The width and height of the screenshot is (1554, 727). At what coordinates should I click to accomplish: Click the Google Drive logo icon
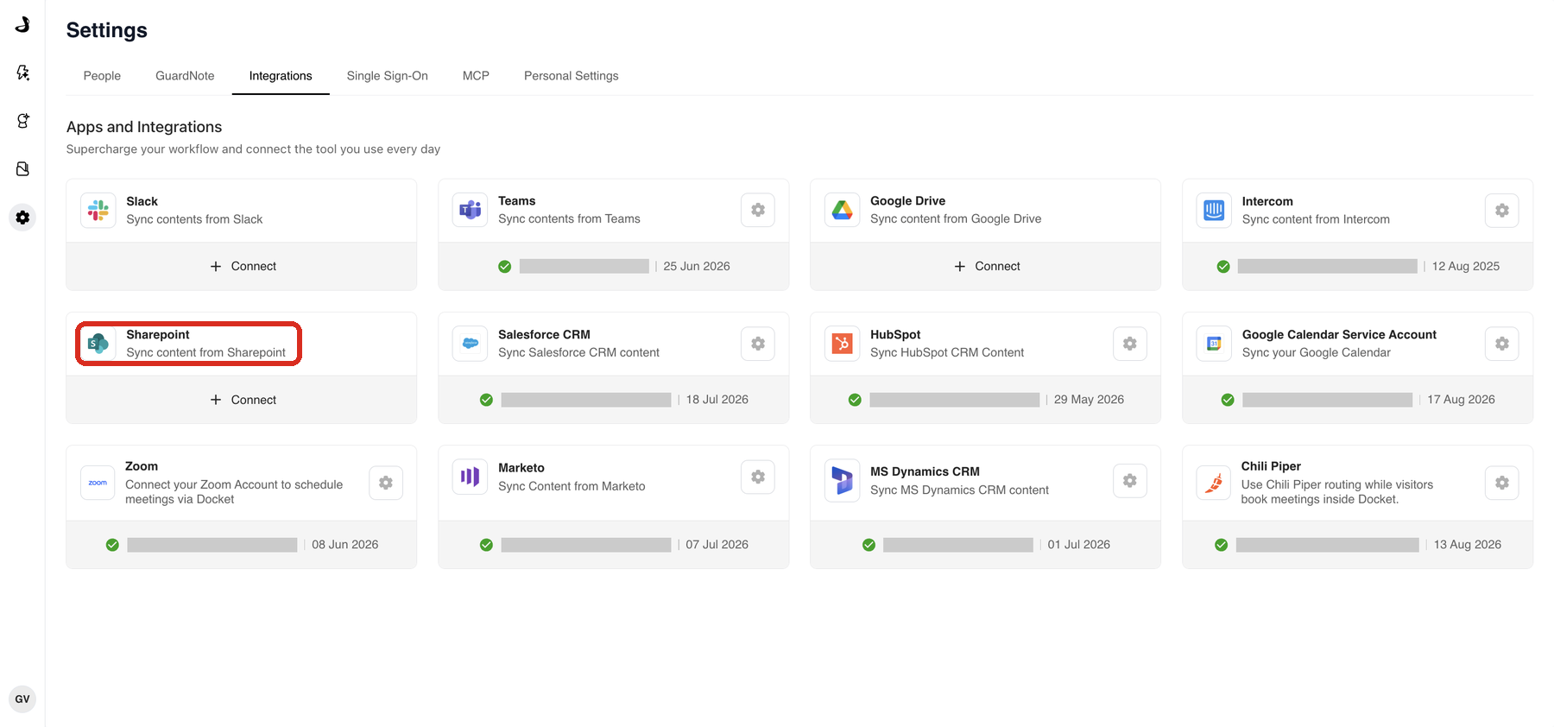843,210
